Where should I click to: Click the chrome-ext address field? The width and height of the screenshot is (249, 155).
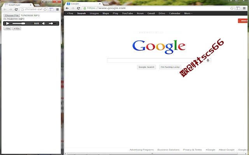tap(34, 9)
